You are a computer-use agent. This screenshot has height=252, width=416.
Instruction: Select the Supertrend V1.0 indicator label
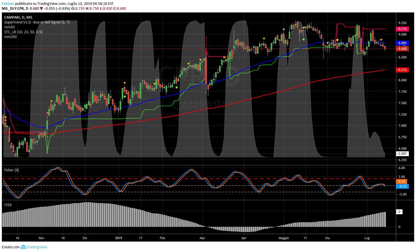coord(37,22)
